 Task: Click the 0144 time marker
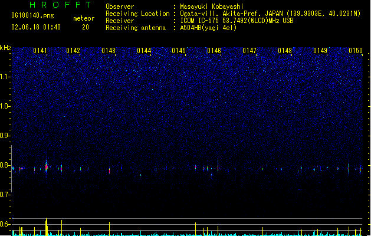[144, 51]
